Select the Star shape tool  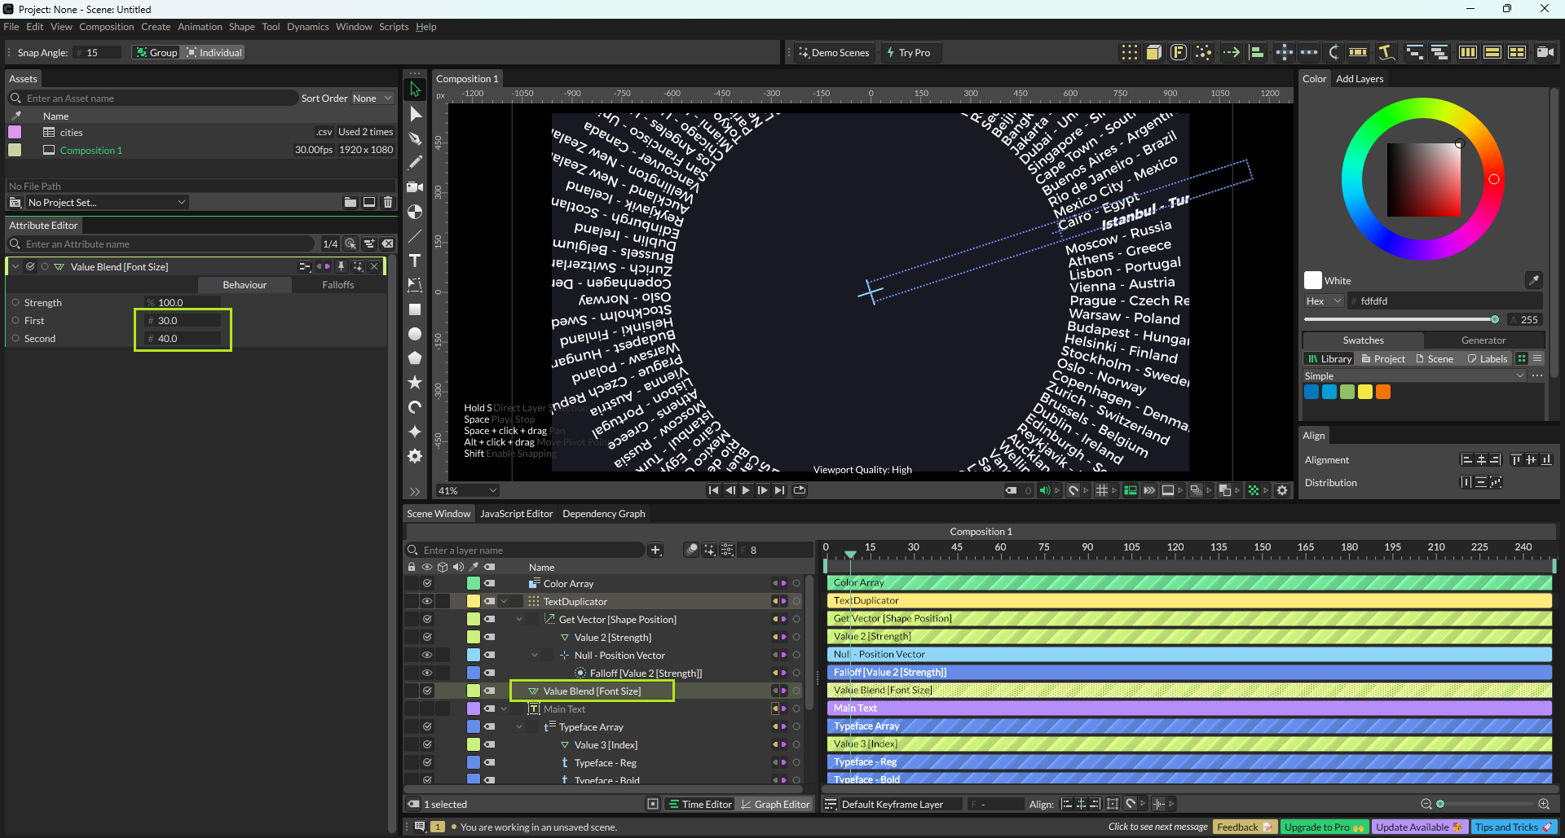tap(415, 382)
